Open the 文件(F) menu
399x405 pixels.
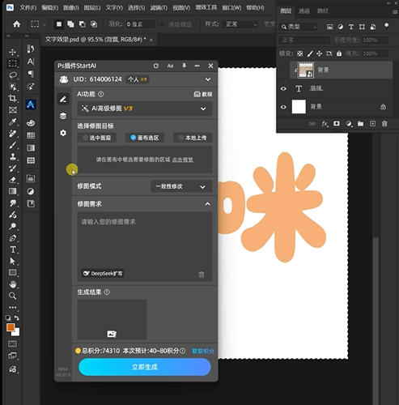click(28, 8)
